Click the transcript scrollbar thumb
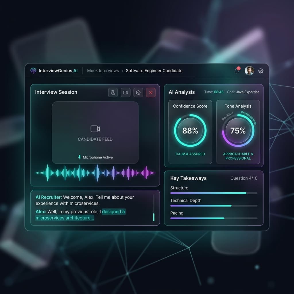This screenshot has height=294, width=294. coord(154,217)
